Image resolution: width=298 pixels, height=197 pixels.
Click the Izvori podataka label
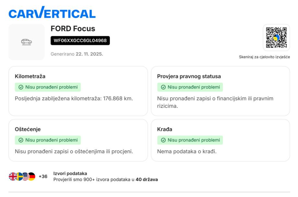pyautogui.click(x=70, y=173)
